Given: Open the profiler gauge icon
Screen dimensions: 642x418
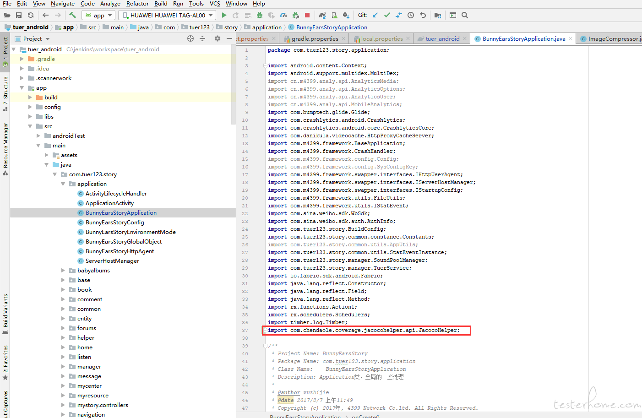Looking at the screenshot, I should pyautogui.click(x=283, y=15).
